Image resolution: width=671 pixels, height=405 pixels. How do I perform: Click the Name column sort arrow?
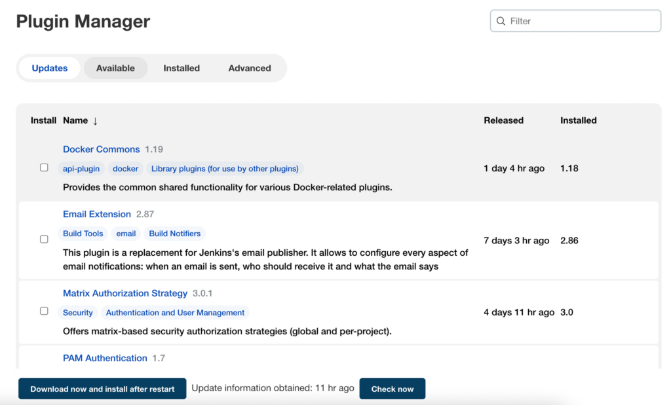click(x=95, y=121)
